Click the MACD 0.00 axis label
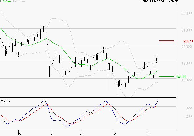This screenshot has height=136, width=194. click(189, 108)
